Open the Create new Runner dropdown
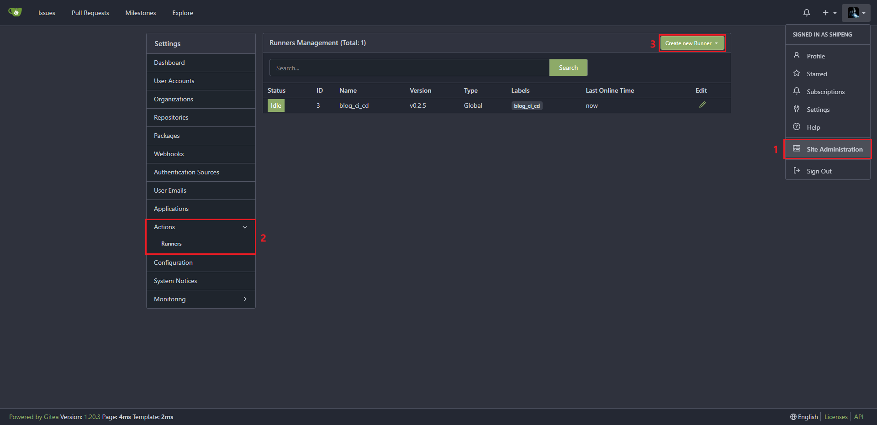Image resolution: width=877 pixels, height=425 pixels. [x=692, y=43]
